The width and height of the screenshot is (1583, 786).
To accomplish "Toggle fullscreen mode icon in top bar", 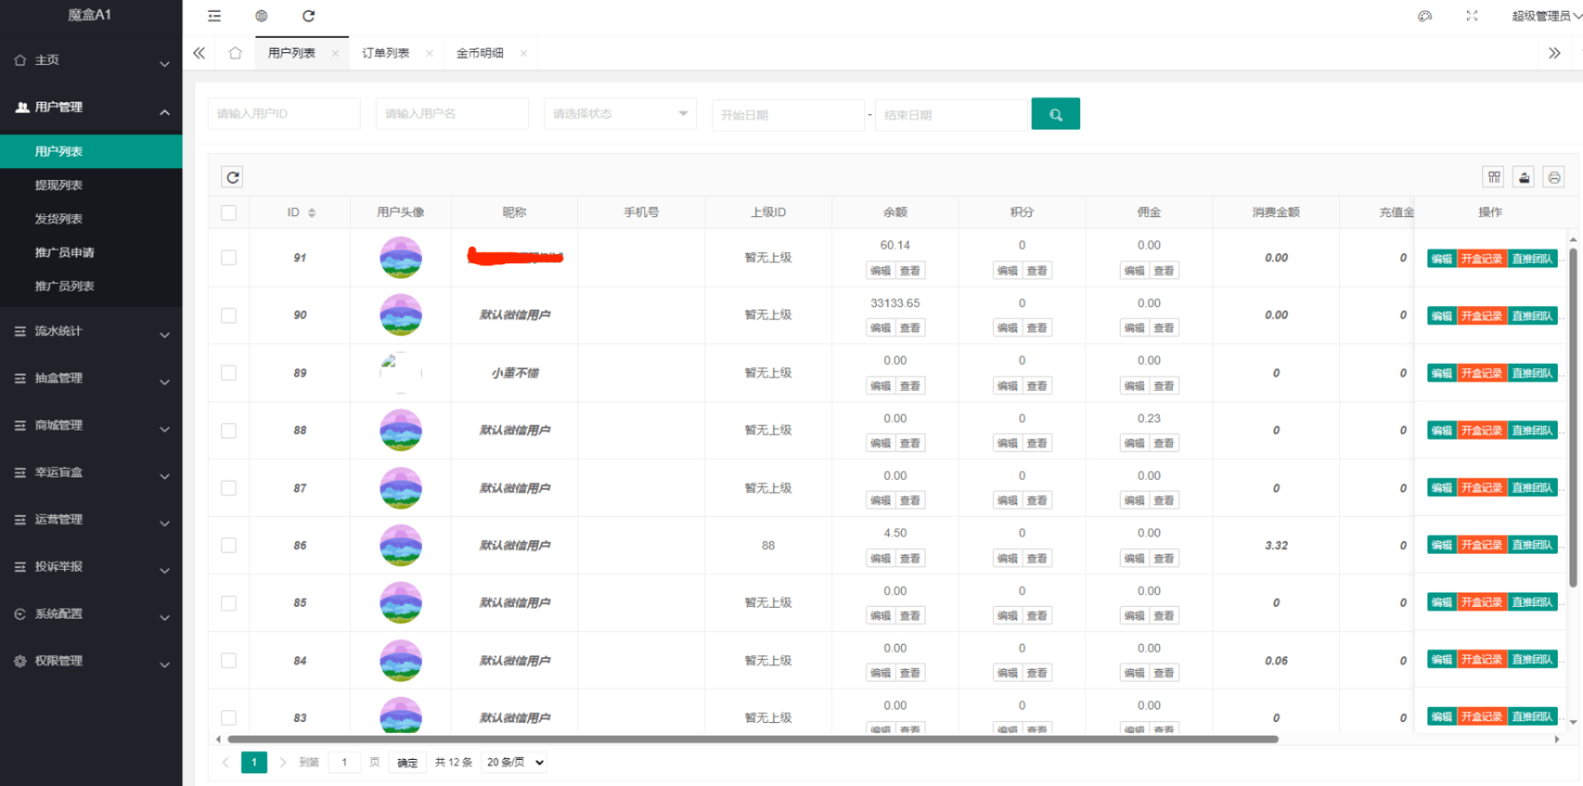I will pos(1471,15).
